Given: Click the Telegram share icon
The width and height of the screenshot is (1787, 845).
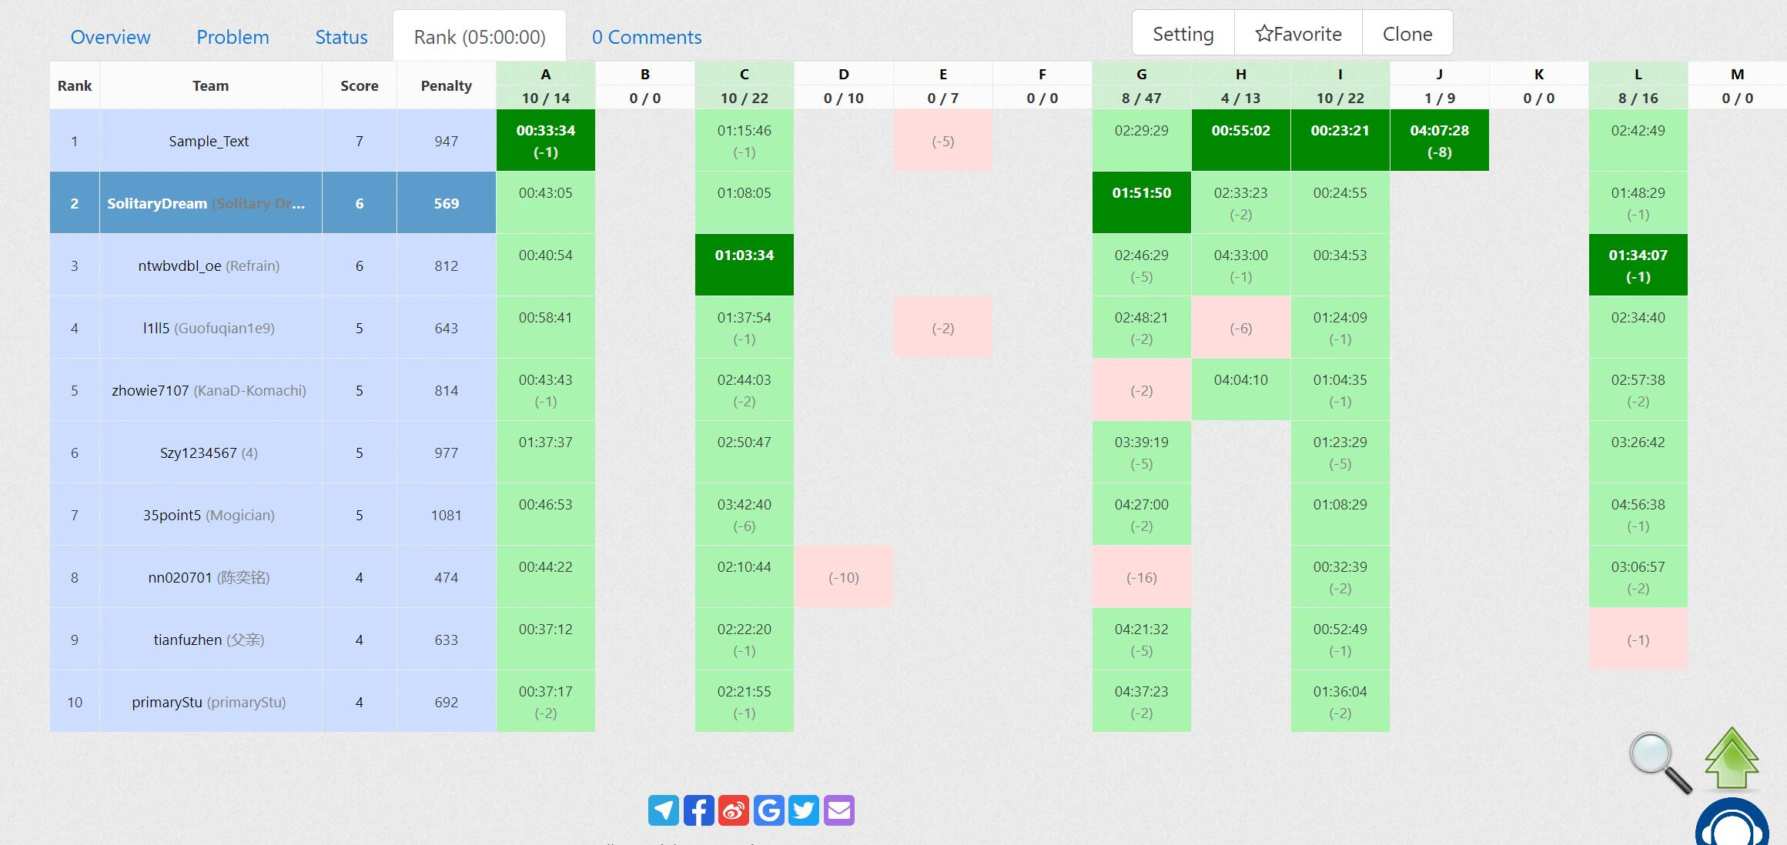Looking at the screenshot, I should pos(663,810).
